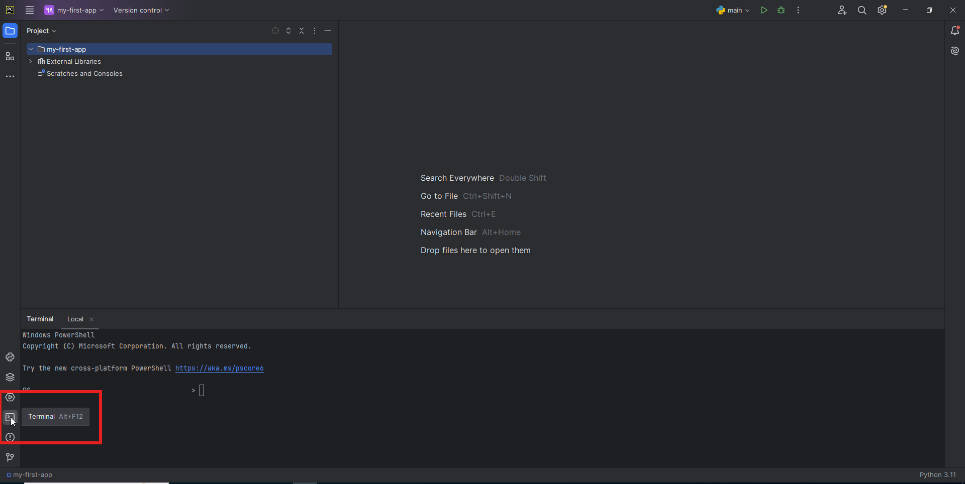The height and width of the screenshot is (484, 965).
Task: Open the main run configuration dropdown
Action: coord(733,10)
